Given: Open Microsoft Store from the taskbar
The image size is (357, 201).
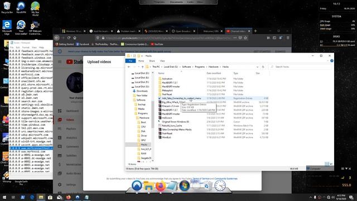Looking at the screenshot, I should coord(50,197).
